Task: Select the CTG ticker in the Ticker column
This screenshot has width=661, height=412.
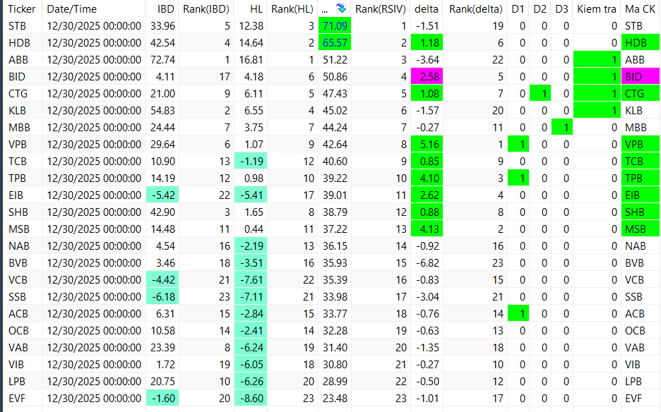Action: [18, 94]
